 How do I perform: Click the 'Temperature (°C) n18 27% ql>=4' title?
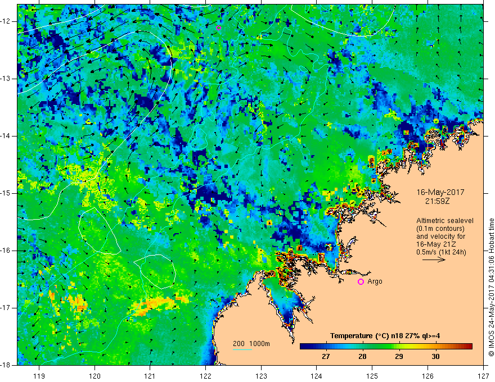pyautogui.click(x=385, y=336)
